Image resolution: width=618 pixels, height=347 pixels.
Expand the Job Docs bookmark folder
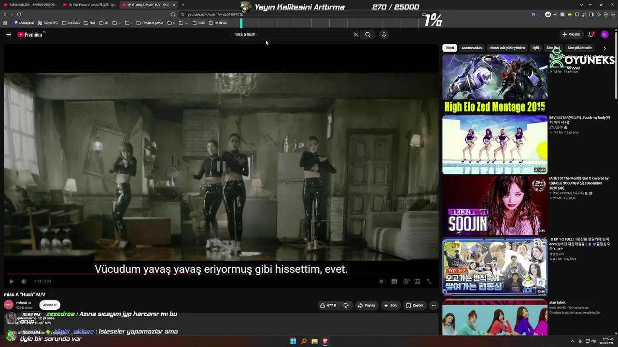click(71, 23)
